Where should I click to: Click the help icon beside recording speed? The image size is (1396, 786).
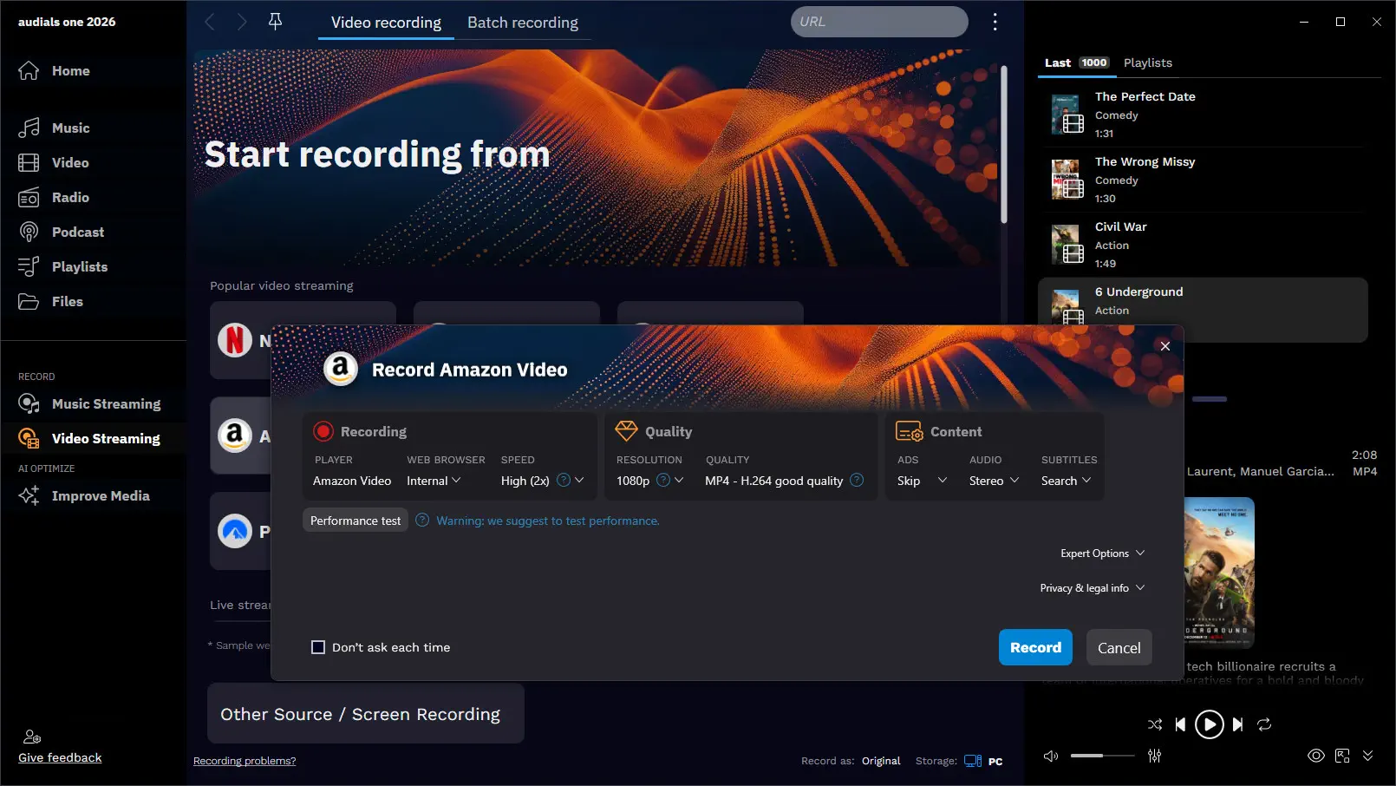pos(564,481)
